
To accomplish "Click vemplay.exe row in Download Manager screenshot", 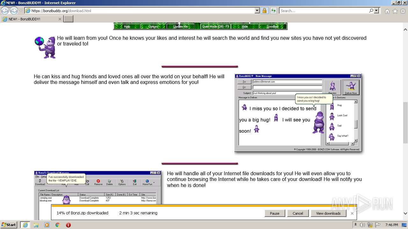I will pos(98,198).
